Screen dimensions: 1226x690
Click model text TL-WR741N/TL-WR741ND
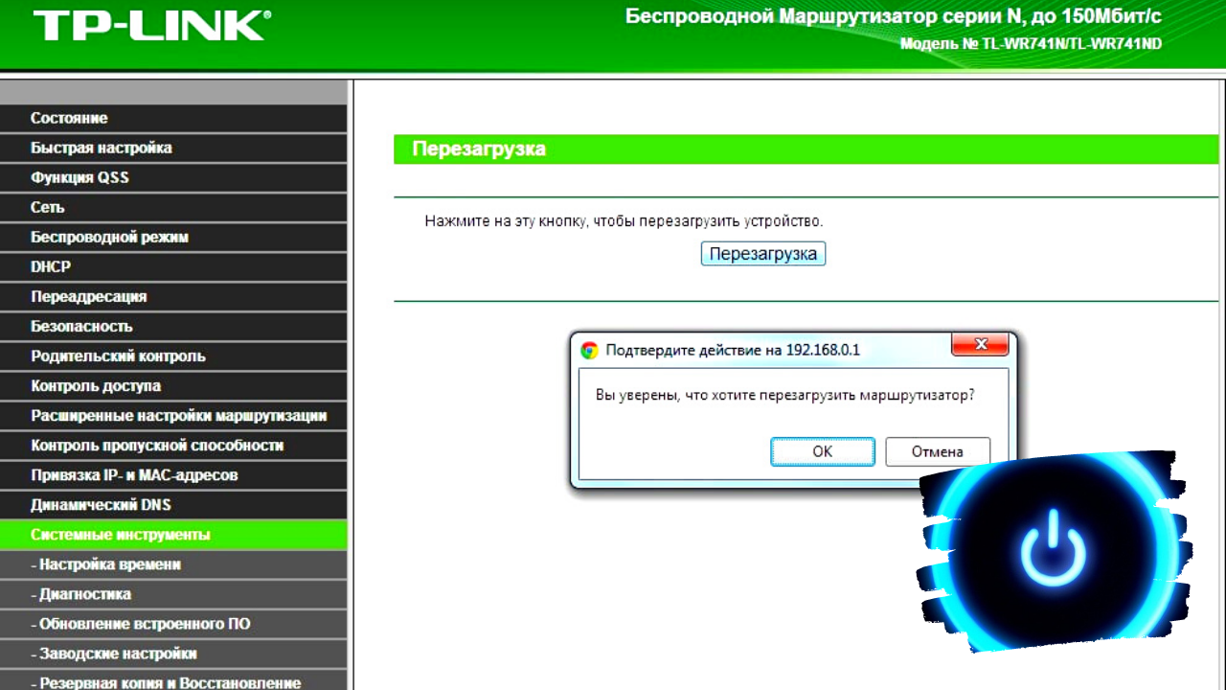click(x=1072, y=44)
